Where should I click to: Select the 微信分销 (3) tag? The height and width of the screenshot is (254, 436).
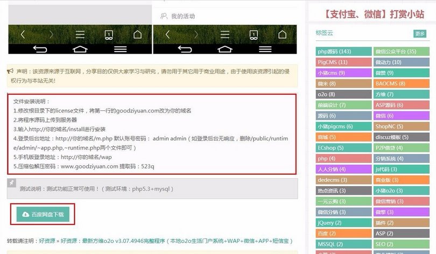[343, 212]
